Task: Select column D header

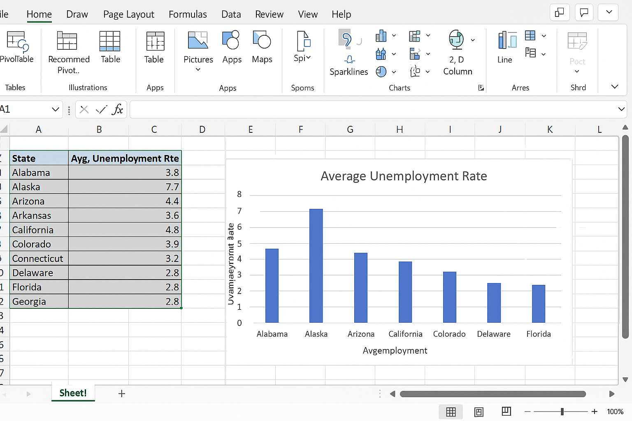Action: [202, 130]
